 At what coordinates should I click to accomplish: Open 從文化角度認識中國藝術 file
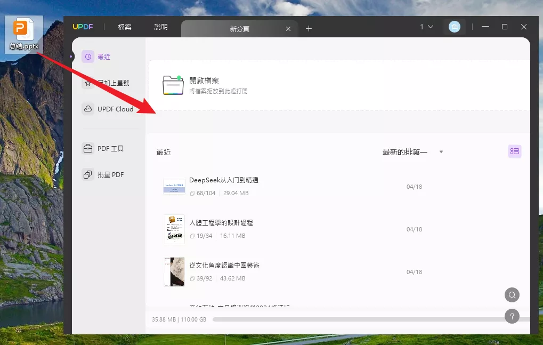[224, 266]
